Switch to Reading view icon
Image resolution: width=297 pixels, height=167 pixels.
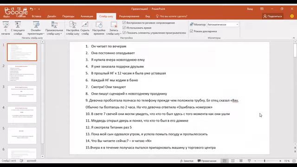[241, 161]
